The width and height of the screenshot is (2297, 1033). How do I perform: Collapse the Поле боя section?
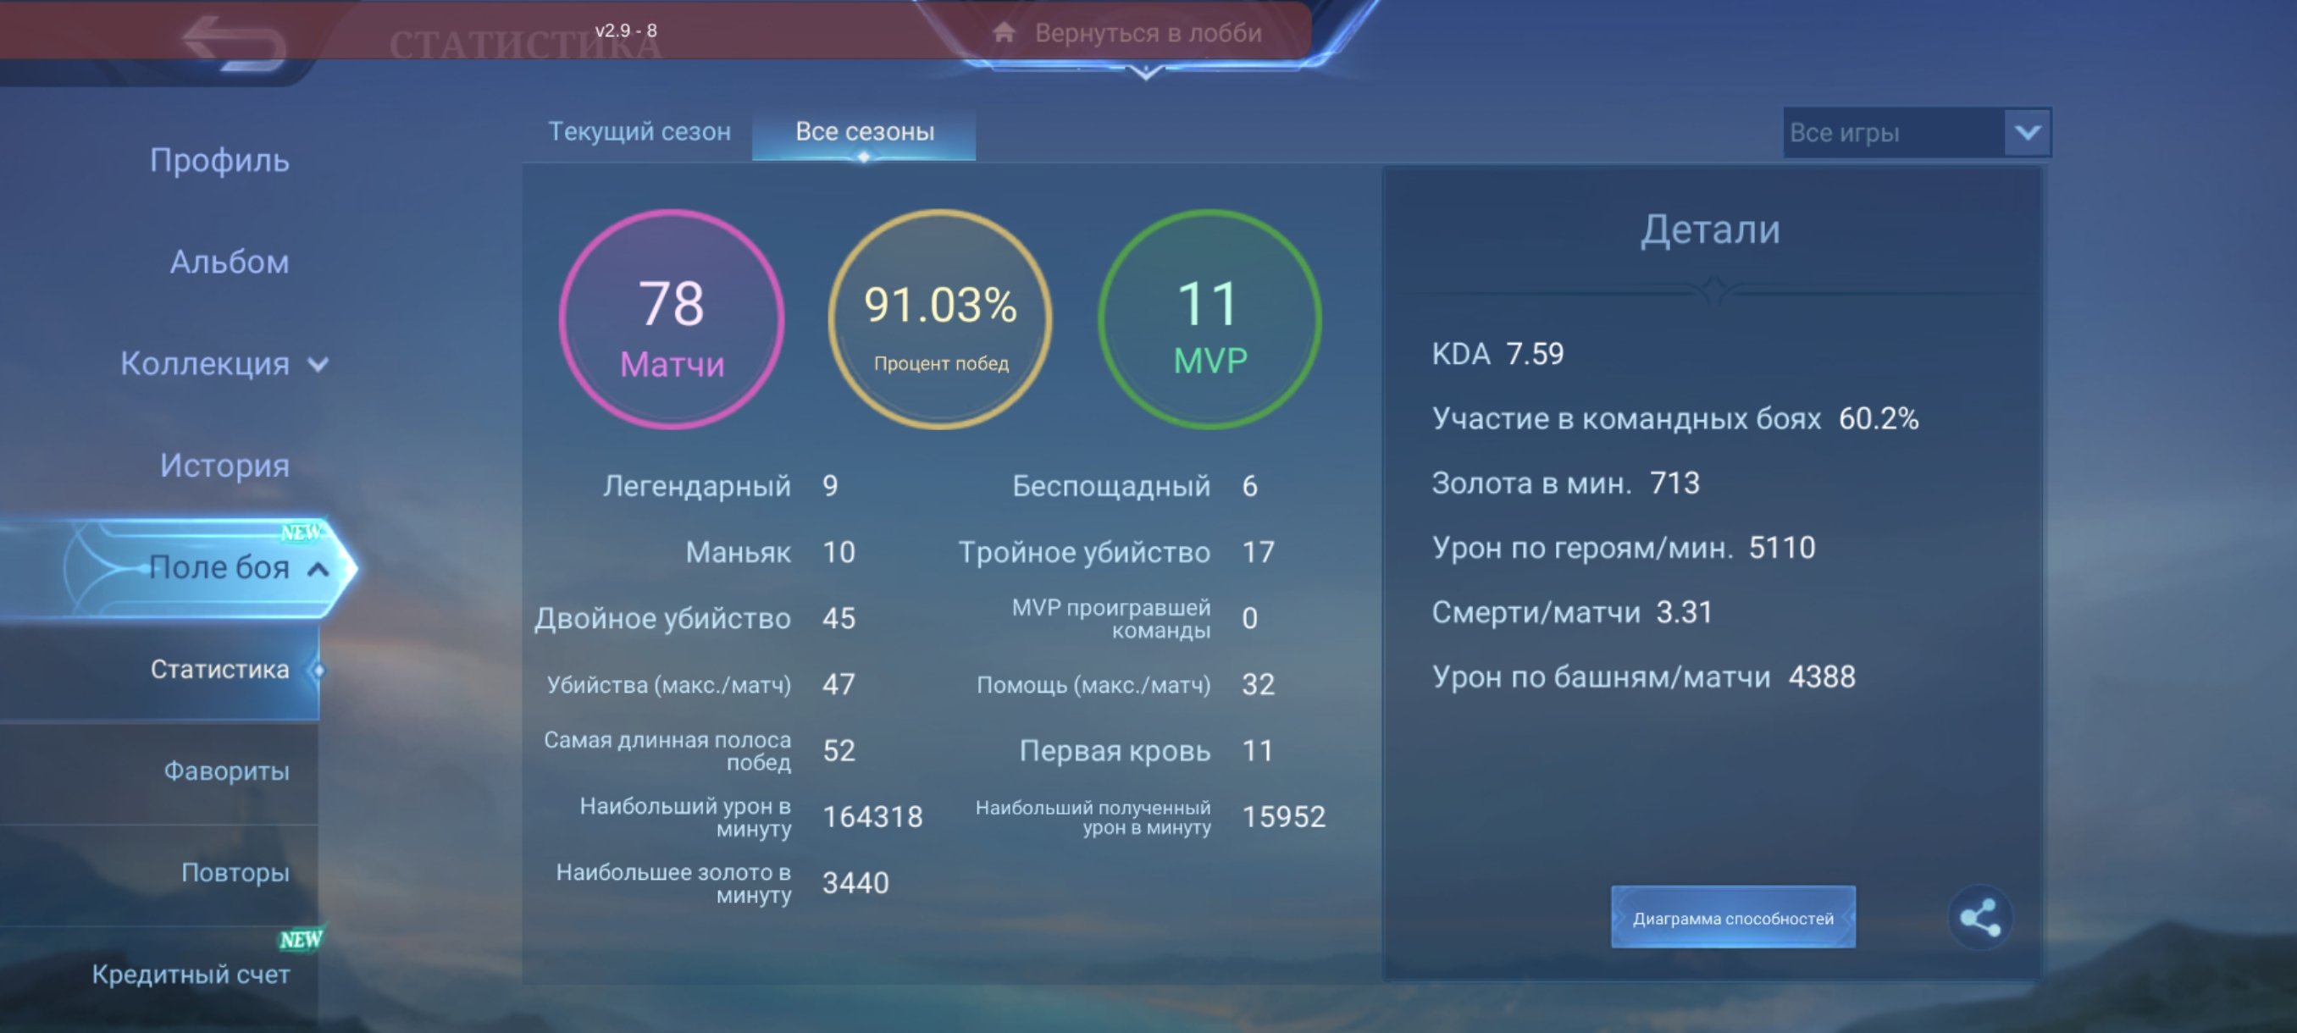click(318, 569)
